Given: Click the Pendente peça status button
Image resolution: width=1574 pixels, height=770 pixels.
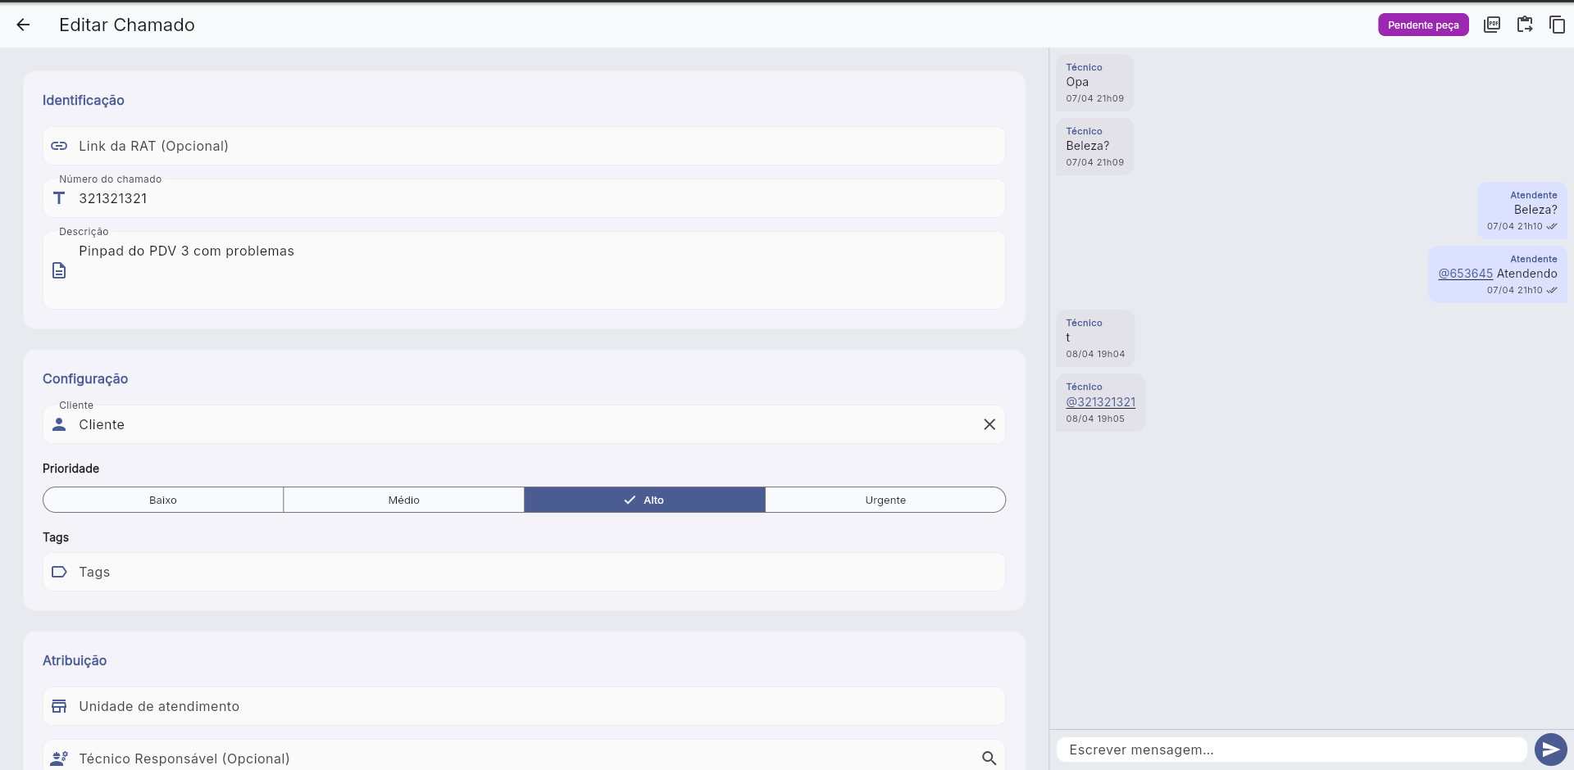Looking at the screenshot, I should point(1423,25).
